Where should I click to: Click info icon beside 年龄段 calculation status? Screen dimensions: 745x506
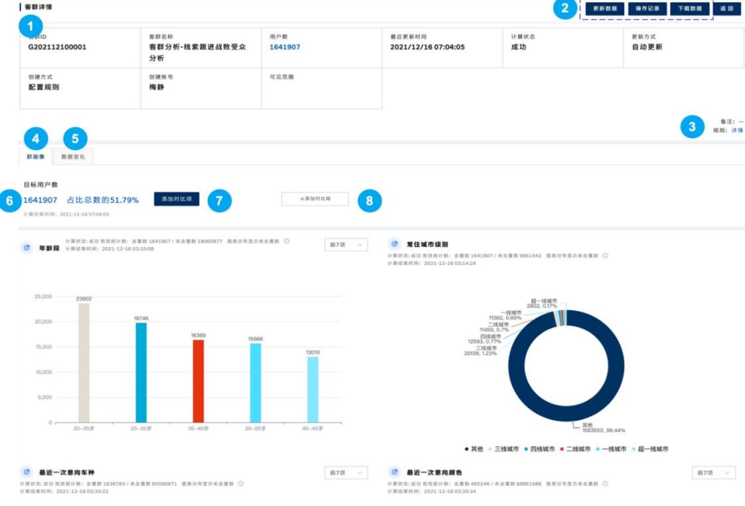[x=287, y=241]
